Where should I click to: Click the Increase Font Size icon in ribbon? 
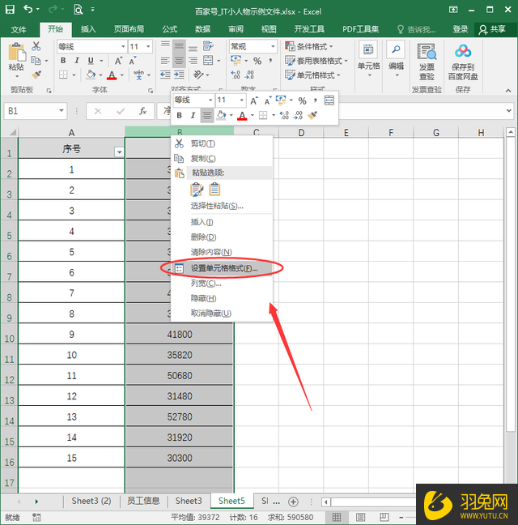118,61
